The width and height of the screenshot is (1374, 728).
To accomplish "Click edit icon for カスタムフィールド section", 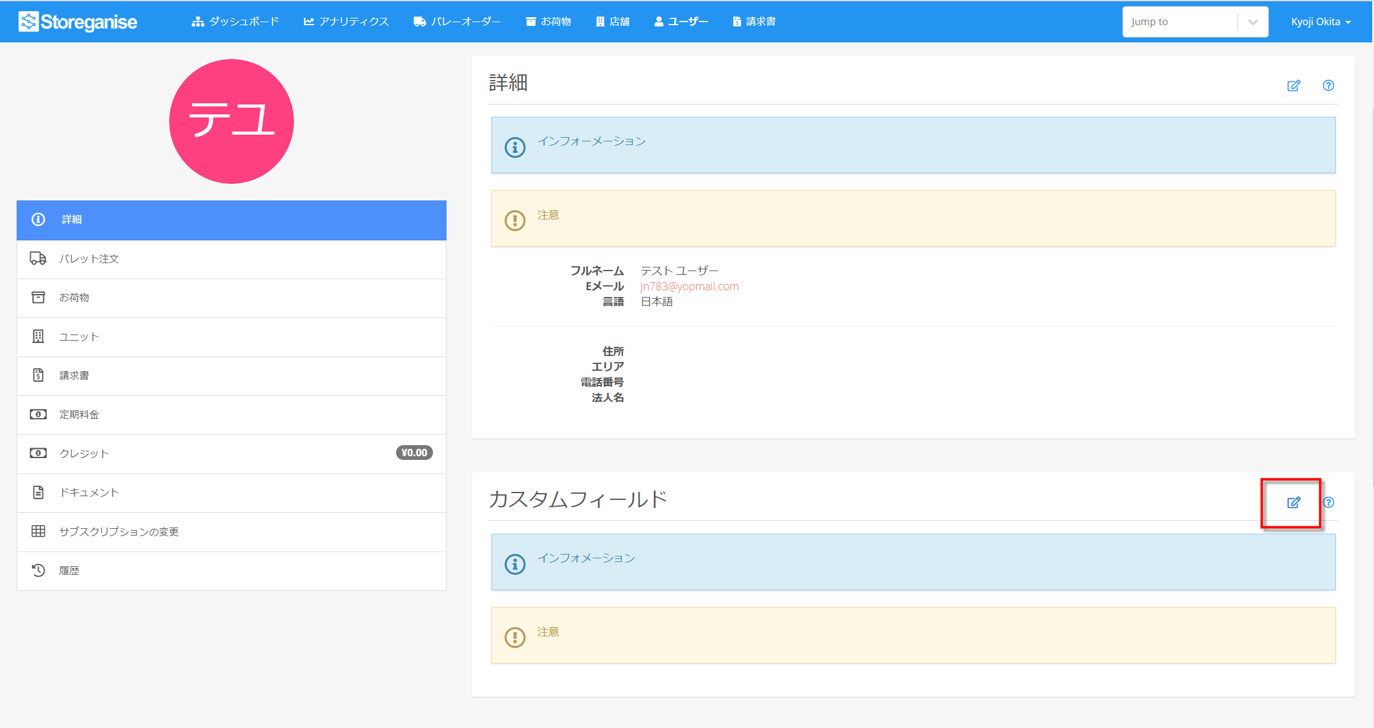I will pyautogui.click(x=1293, y=502).
